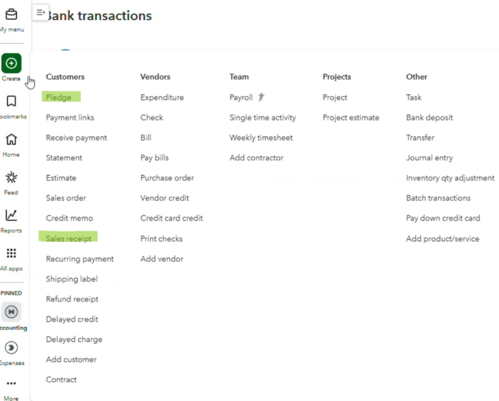Open the My menu briefcase icon
499x401 pixels.
tap(11, 15)
